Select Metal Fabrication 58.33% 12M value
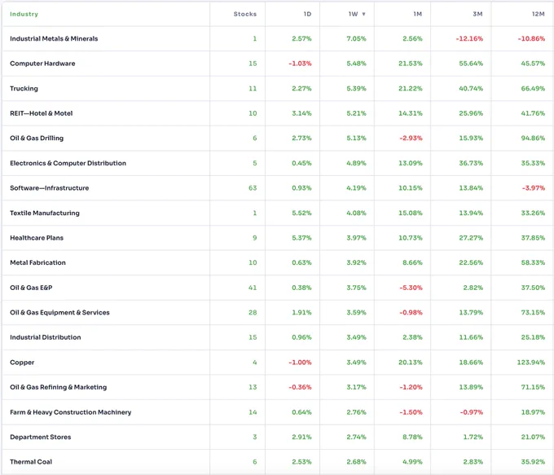This screenshot has width=554, height=475. [533, 262]
